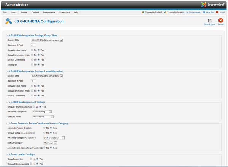228x167 pixels.
Task: Click the red Cancel icon
Action: [220, 21]
